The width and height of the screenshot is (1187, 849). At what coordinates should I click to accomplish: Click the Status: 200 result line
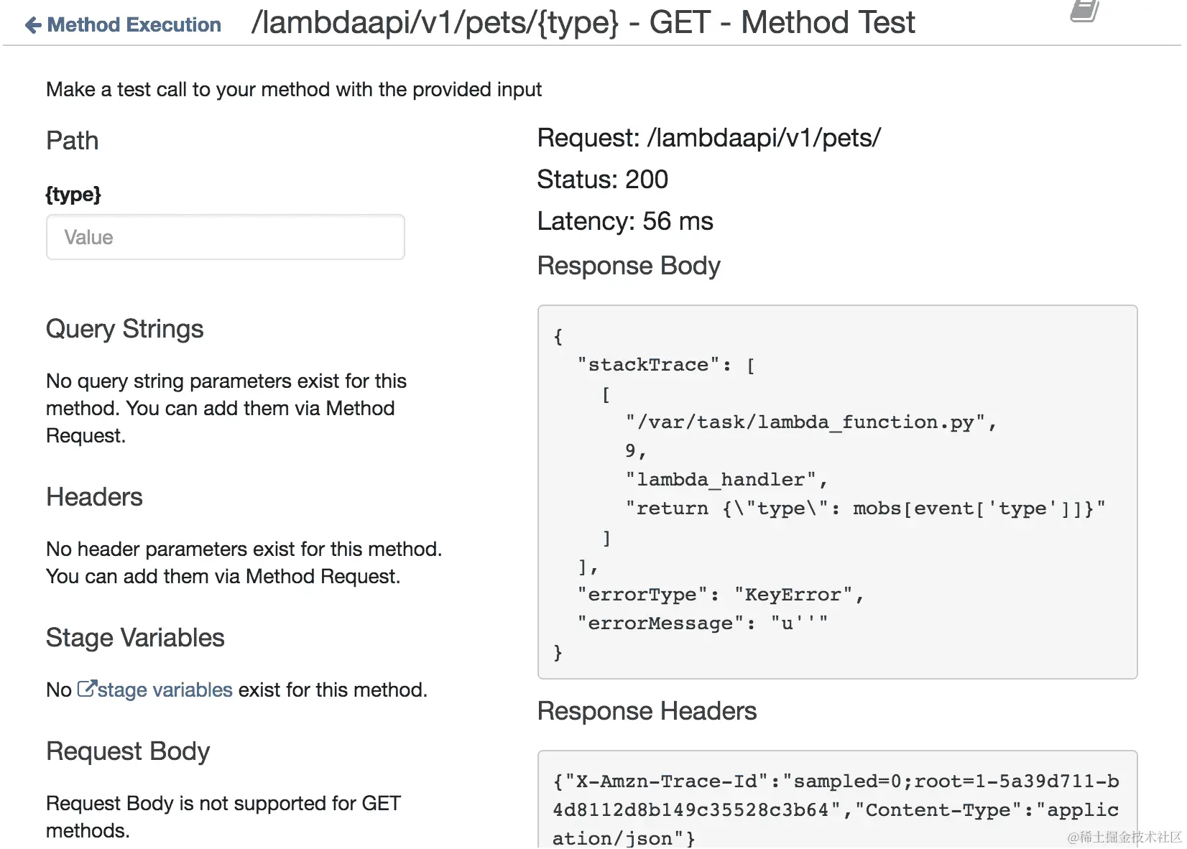[x=602, y=180]
